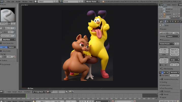Enable the Front Faces Only checkbox
The width and height of the screenshot is (182, 102).
tap(2, 43)
